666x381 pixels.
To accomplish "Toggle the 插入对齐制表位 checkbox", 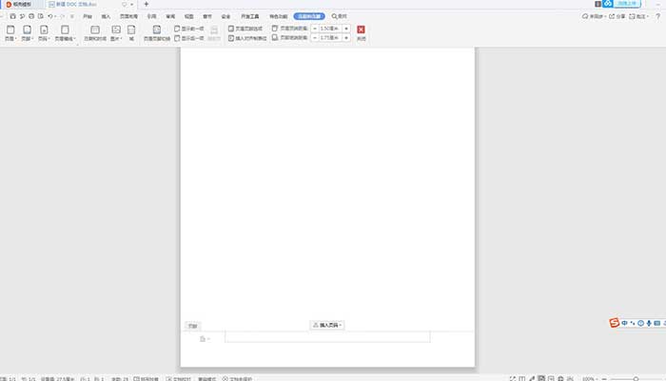I will pos(231,39).
